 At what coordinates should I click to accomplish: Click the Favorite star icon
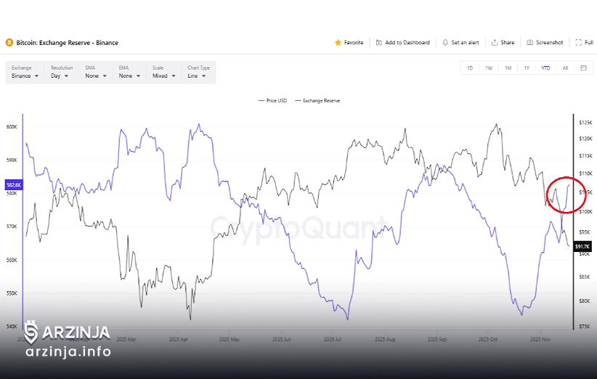click(338, 43)
